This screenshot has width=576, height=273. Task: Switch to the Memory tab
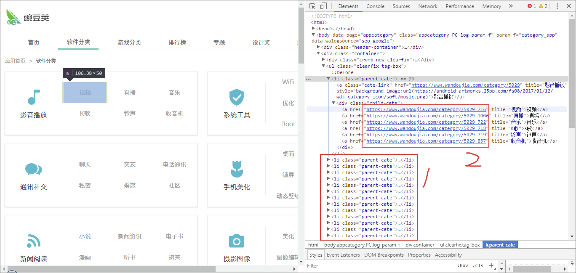[491, 6]
